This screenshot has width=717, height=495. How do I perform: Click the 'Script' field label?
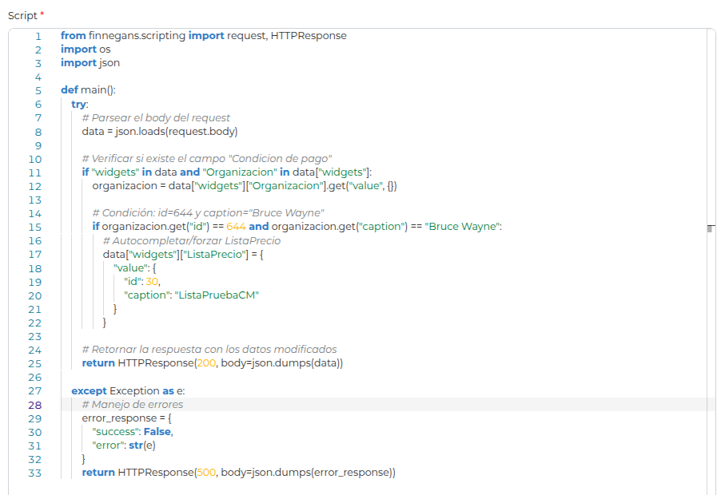23,16
